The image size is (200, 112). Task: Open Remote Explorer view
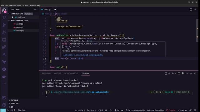[x=4, y=40]
